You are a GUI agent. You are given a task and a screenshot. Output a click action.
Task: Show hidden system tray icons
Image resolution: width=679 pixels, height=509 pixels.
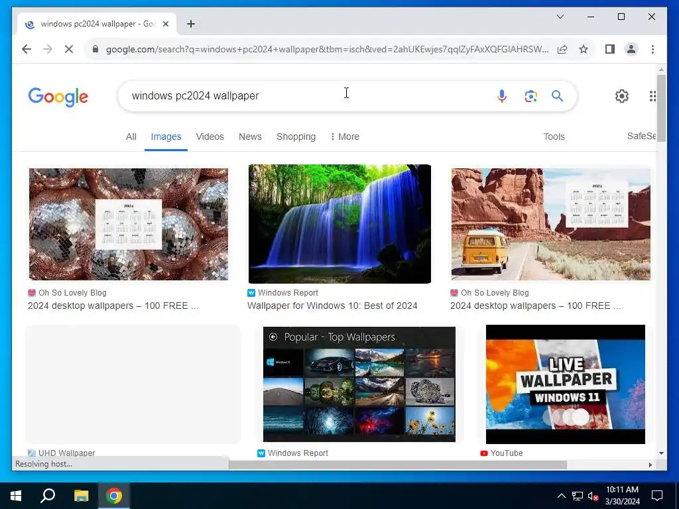coord(561,496)
